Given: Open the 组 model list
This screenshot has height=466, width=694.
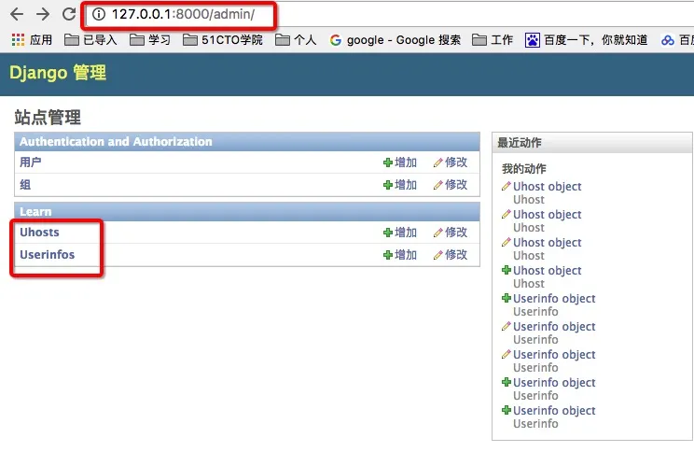Looking at the screenshot, I should click(25, 184).
